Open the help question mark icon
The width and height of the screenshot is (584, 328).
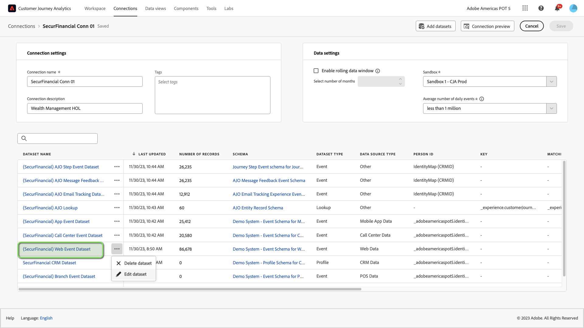click(541, 8)
